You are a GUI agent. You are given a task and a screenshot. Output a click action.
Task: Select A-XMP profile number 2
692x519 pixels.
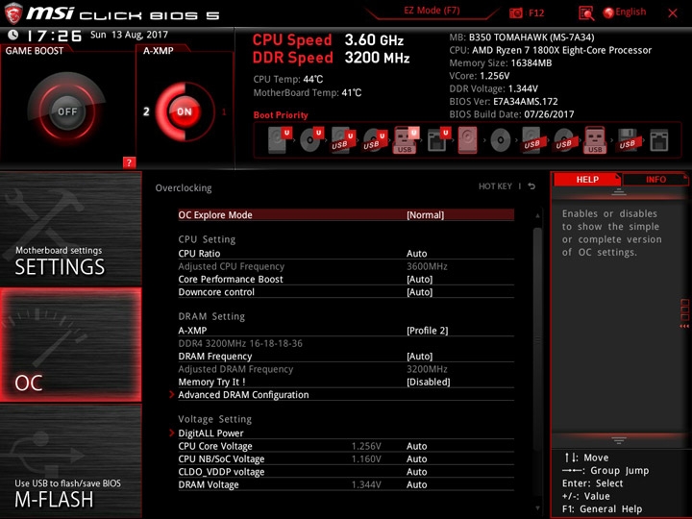146,111
